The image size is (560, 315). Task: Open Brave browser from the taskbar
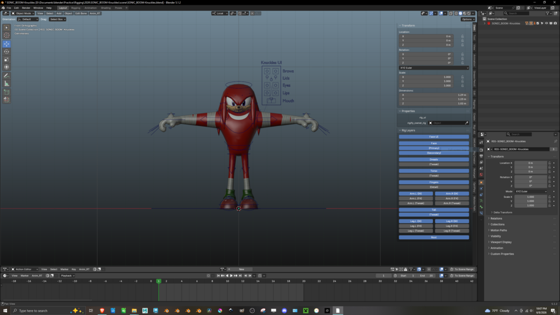pyautogui.click(x=102, y=311)
